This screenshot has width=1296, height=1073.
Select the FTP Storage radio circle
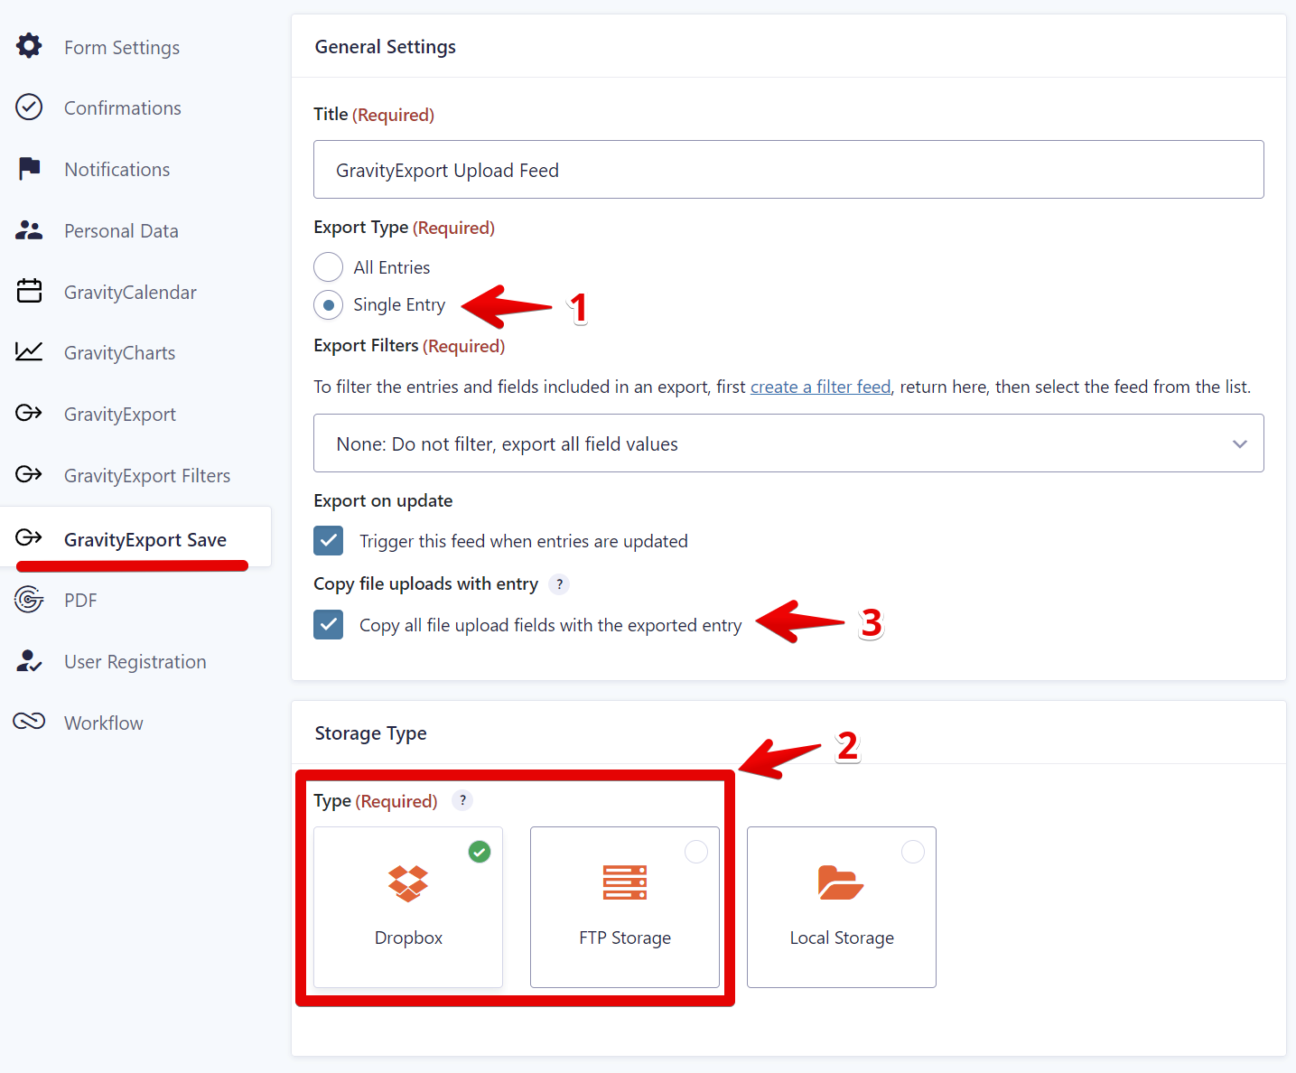(x=696, y=852)
